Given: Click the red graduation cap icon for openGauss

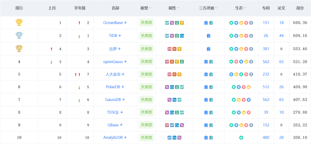Looking at the screenshot, I should [236, 62].
